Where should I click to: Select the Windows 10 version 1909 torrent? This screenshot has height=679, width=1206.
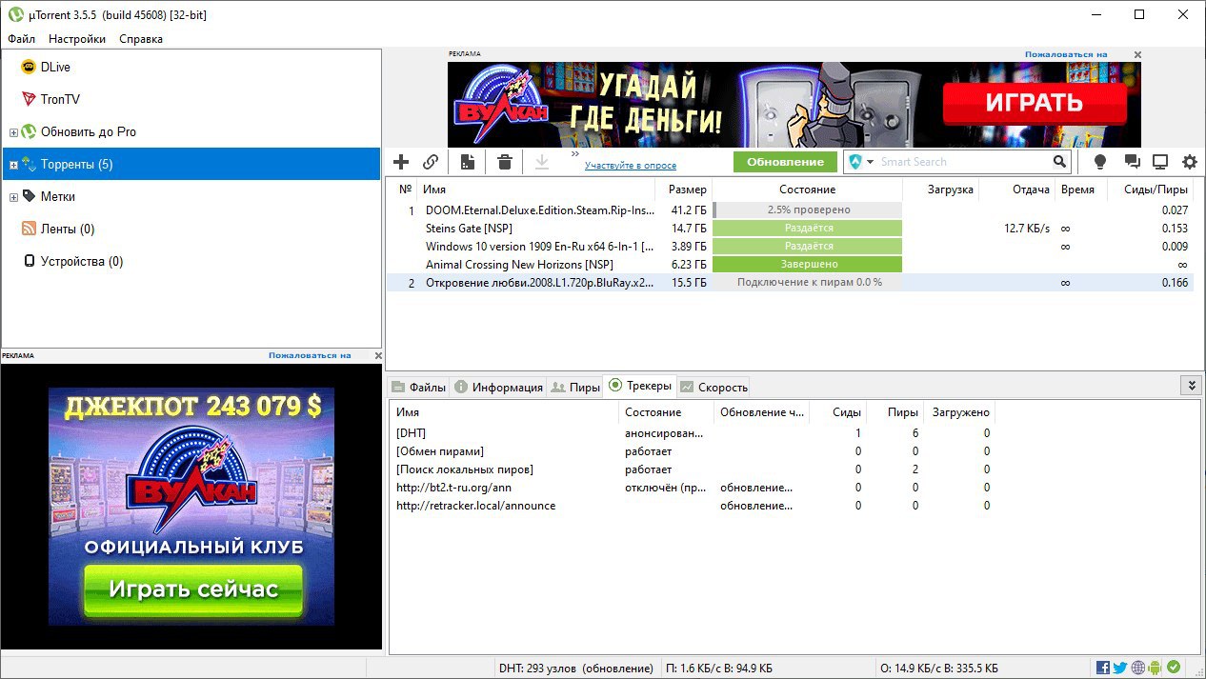pos(789,246)
